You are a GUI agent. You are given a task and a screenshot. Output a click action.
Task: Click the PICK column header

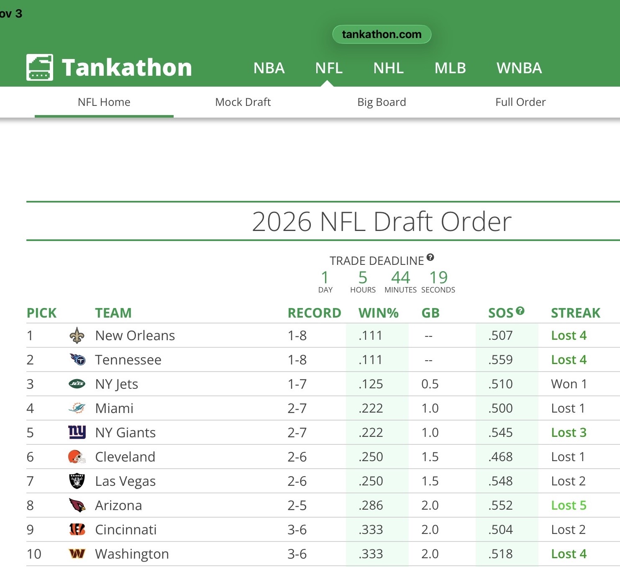(42, 313)
